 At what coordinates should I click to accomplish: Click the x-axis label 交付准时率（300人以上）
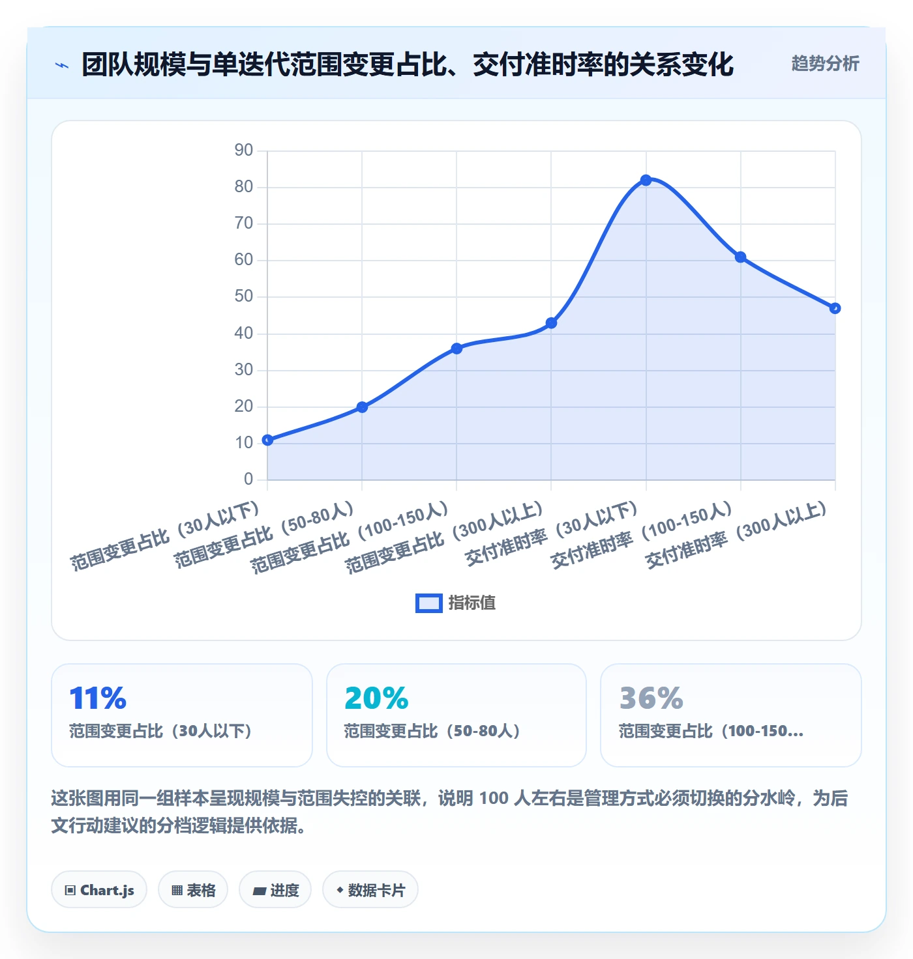coord(737,536)
